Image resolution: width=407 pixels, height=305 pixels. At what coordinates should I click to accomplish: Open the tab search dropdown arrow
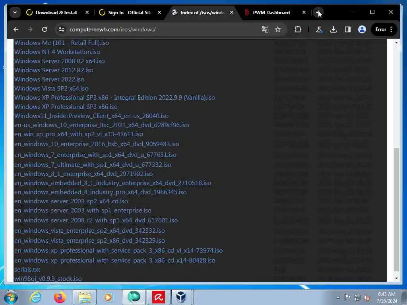pos(15,12)
